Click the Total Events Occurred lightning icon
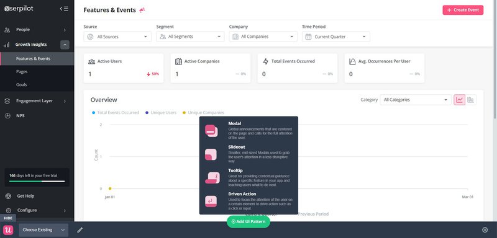This screenshot has height=238, width=497. coord(266,61)
